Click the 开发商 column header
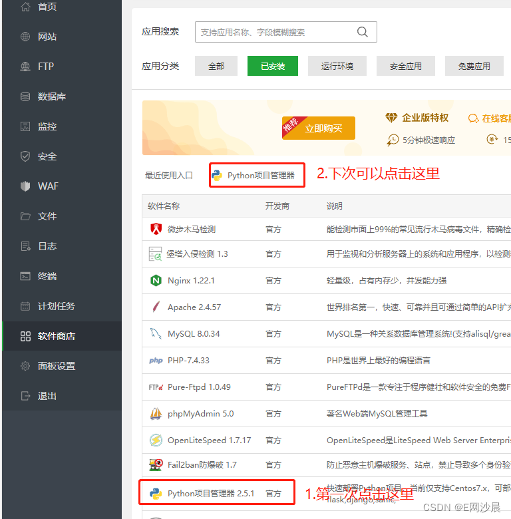 pyautogui.click(x=277, y=206)
